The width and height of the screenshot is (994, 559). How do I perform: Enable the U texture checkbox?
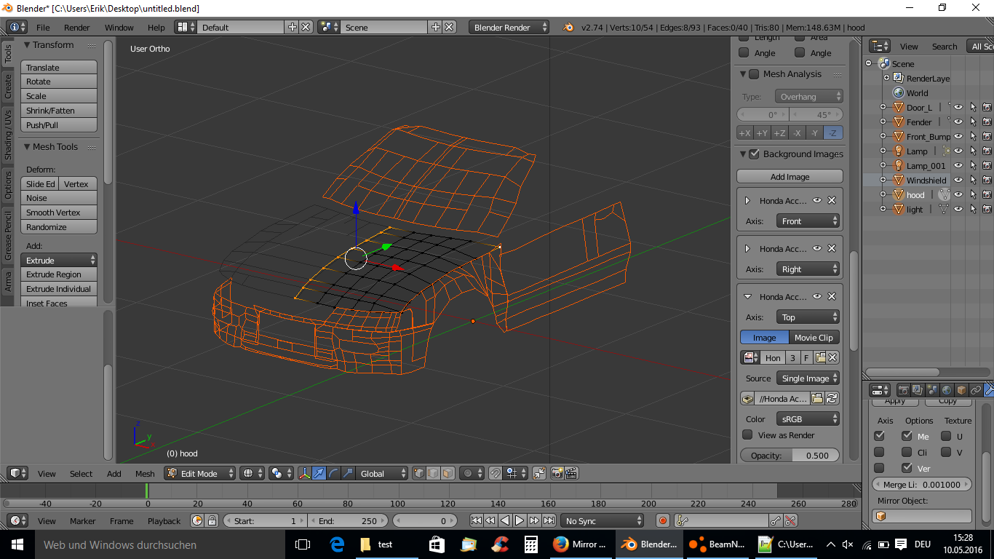coord(946,436)
